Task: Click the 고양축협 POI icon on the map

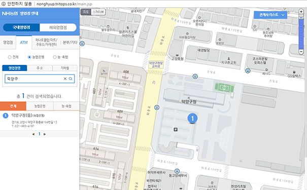Action: tap(178, 55)
